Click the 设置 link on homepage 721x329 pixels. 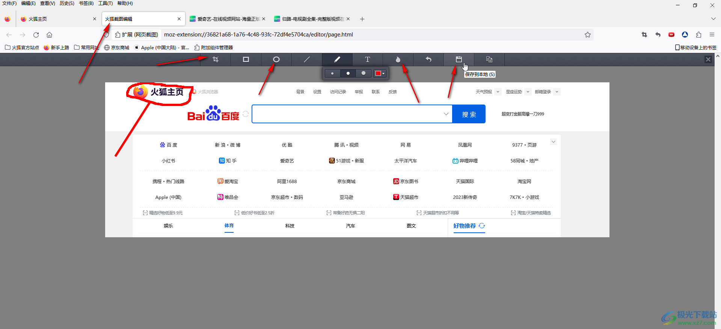coord(317,92)
